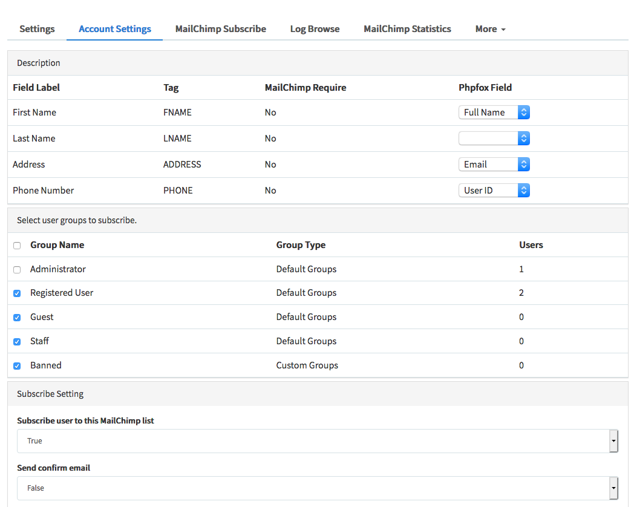
Task: Change Address field mapping from Email
Action: (x=494, y=165)
